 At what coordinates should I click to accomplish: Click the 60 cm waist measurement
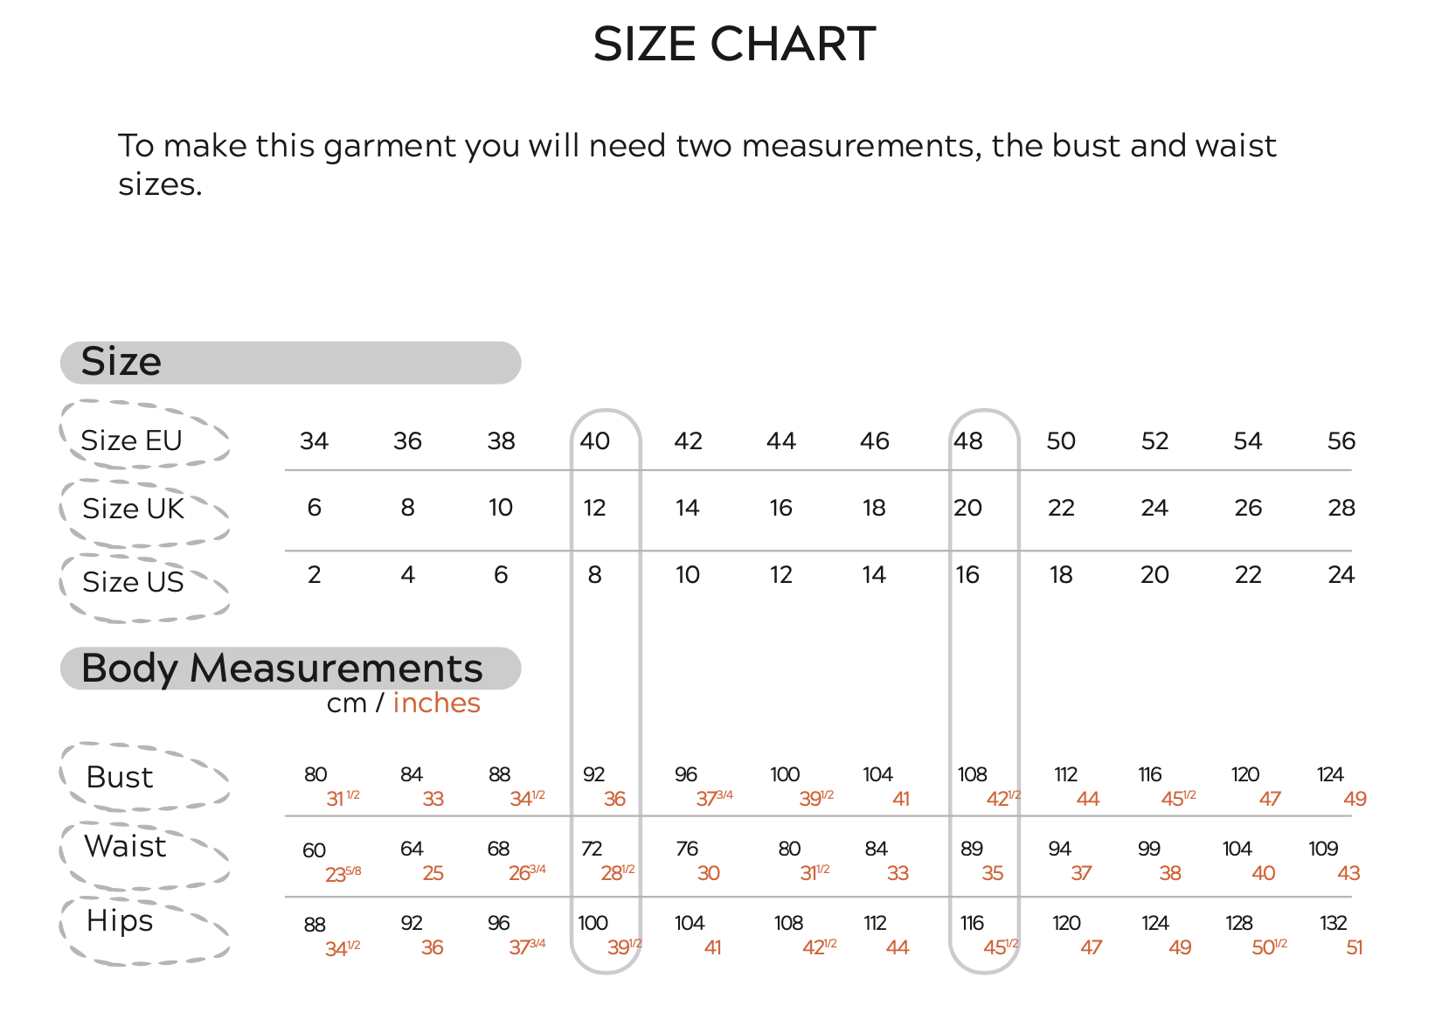pos(315,850)
